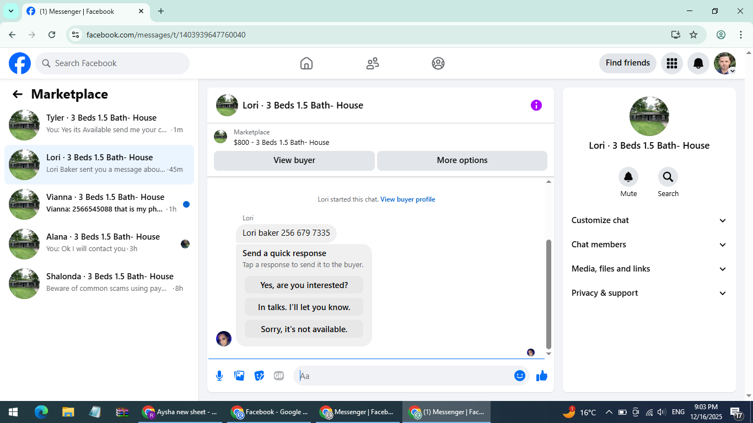
Task: Open the taskbar clock showing 9:03 PM
Action: (706, 412)
